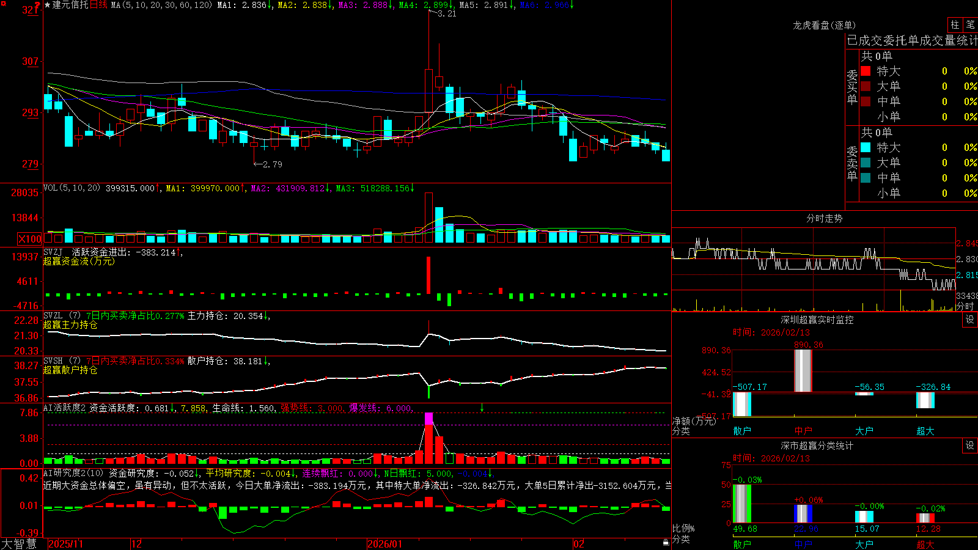Select the 2026/01 date marker on the timeline
Viewport: 978px width, 550px height.
point(385,544)
